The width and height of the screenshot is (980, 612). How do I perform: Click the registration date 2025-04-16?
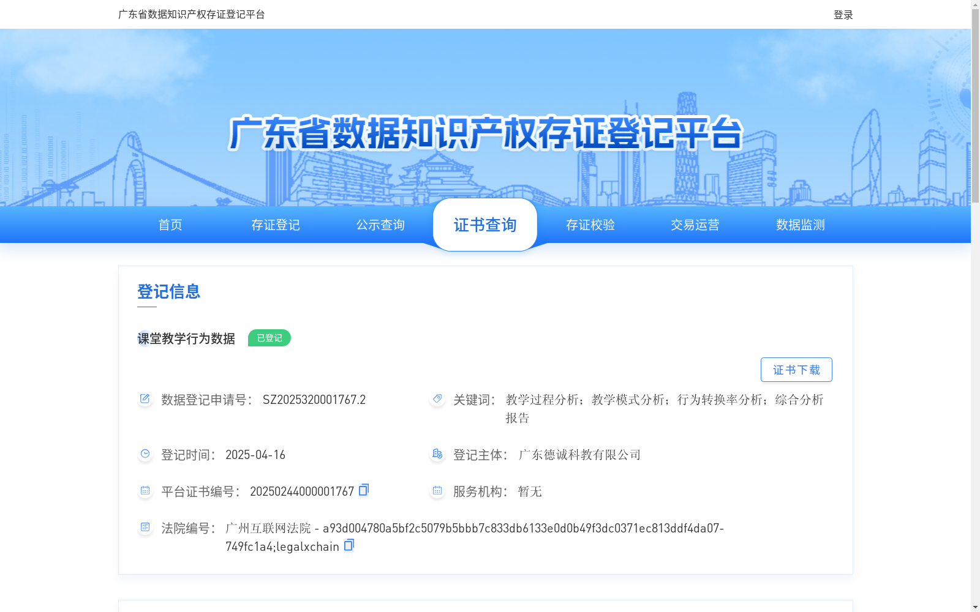[x=255, y=455]
